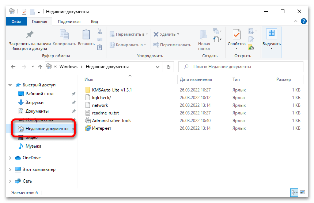Navigate up one folder level arrow

(x=40, y=67)
